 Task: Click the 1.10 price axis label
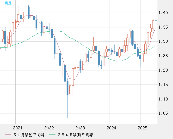coord(163,99)
